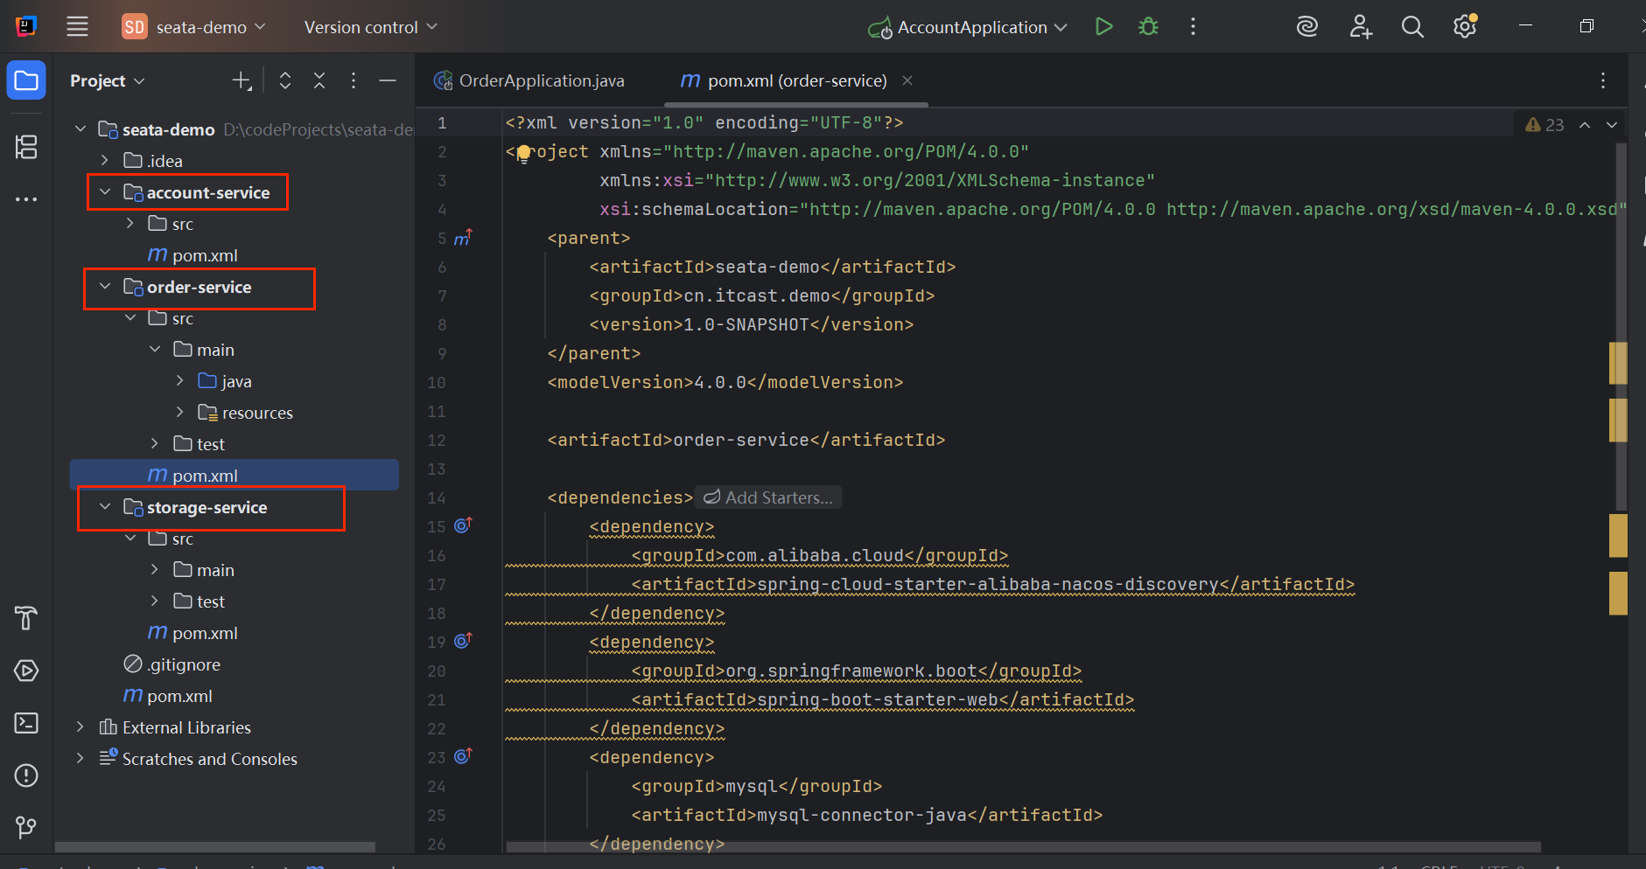Go to next highlighted problem arrow
This screenshot has width=1646, height=869.
1612,125
